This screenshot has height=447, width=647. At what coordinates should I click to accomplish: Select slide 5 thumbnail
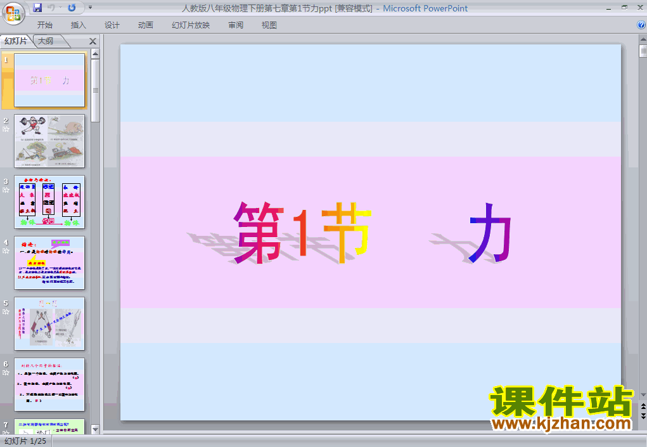tap(49, 323)
